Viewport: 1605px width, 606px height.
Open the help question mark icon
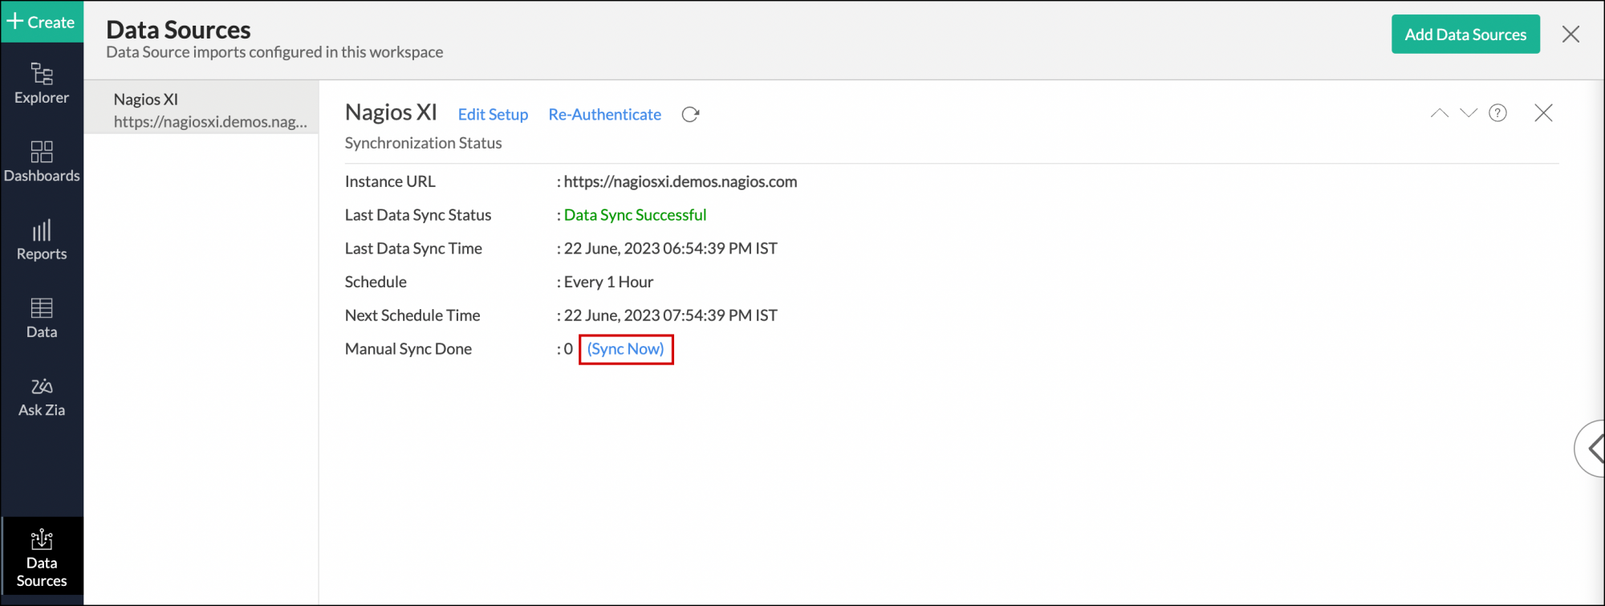click(1497, 113)
